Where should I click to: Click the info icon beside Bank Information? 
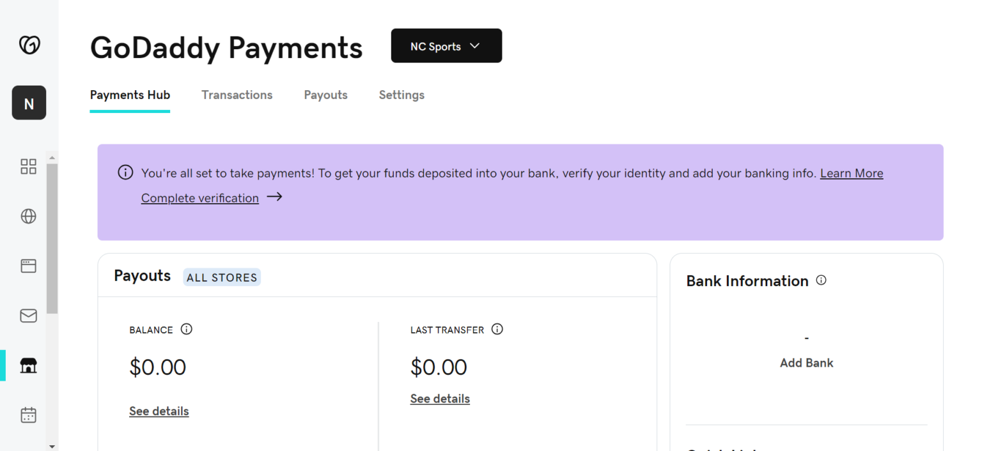pyautogui.click(x=822, y=280)
